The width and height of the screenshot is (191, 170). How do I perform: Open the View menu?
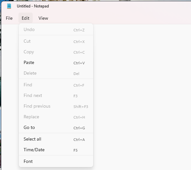tap(43, 18)
